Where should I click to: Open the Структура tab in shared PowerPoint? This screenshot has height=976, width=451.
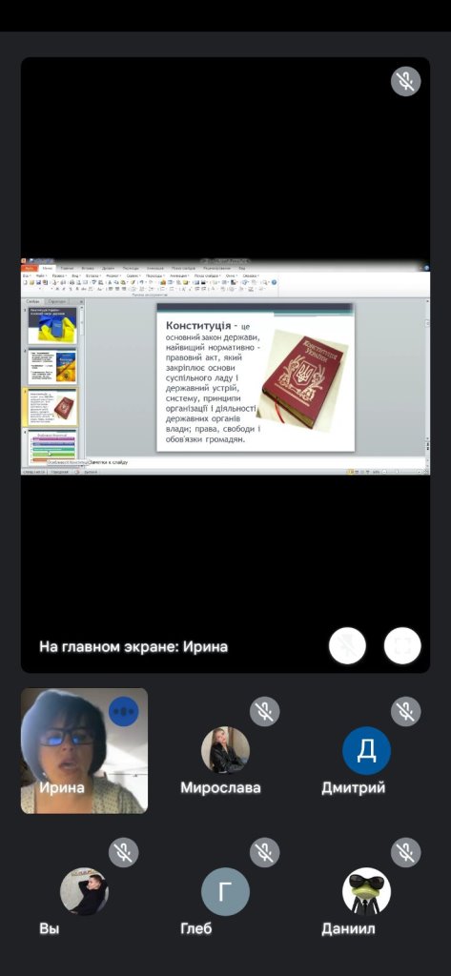click(56, 301)
